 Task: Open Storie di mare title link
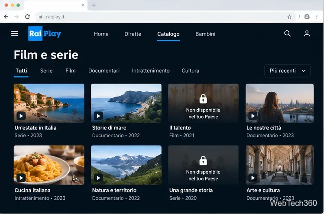pyautogui.click(x=109, y=128)
